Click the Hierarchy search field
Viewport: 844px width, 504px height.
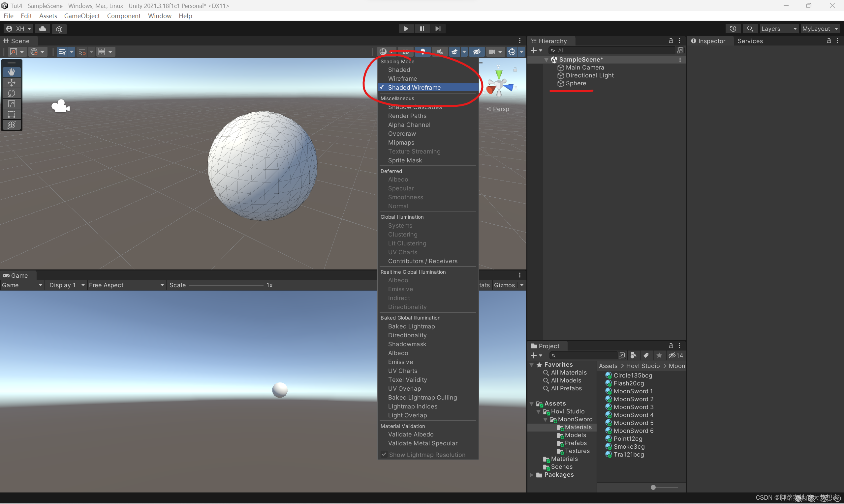[612, 50]
